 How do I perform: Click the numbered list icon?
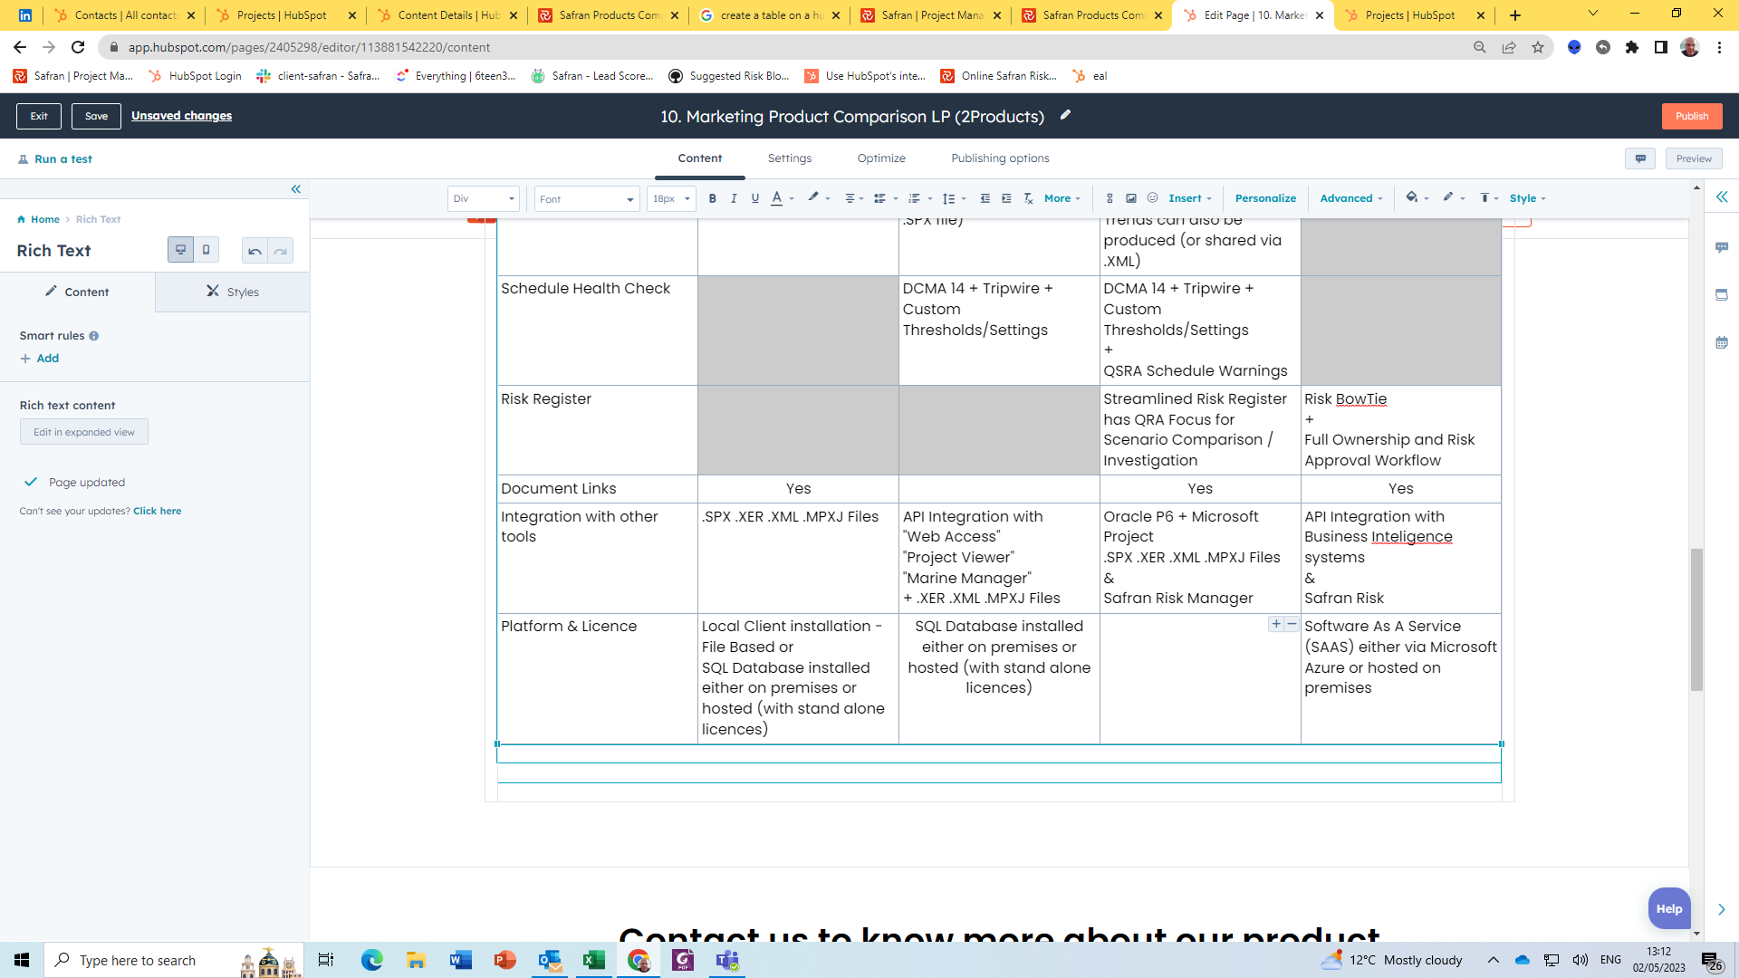click(x=915, y=198)
